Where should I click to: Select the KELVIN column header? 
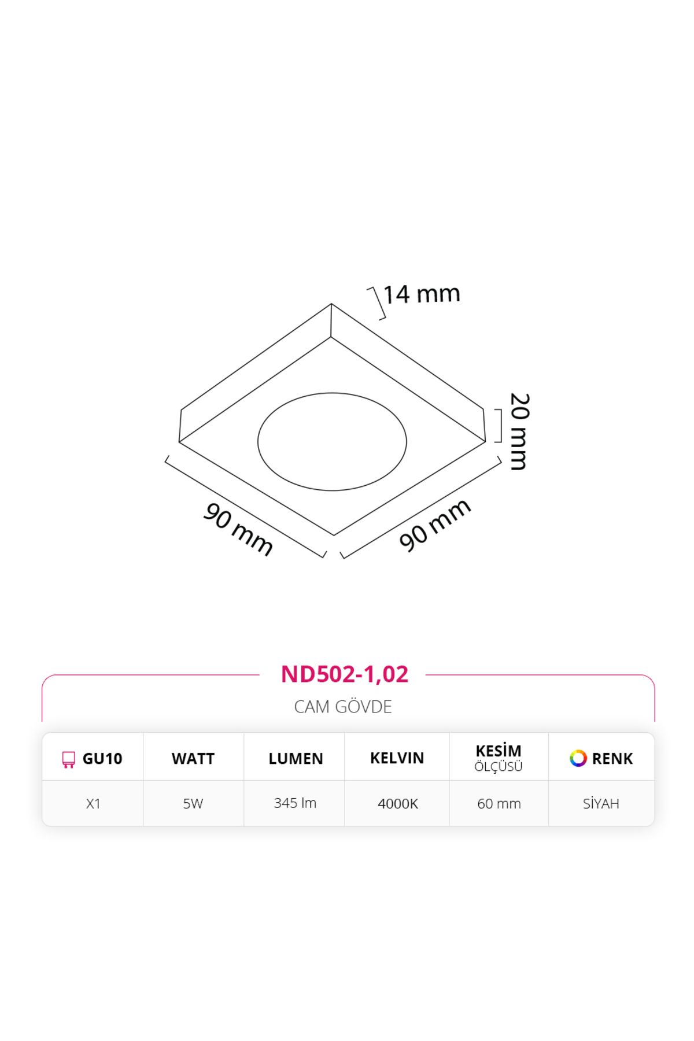[397, 758]
